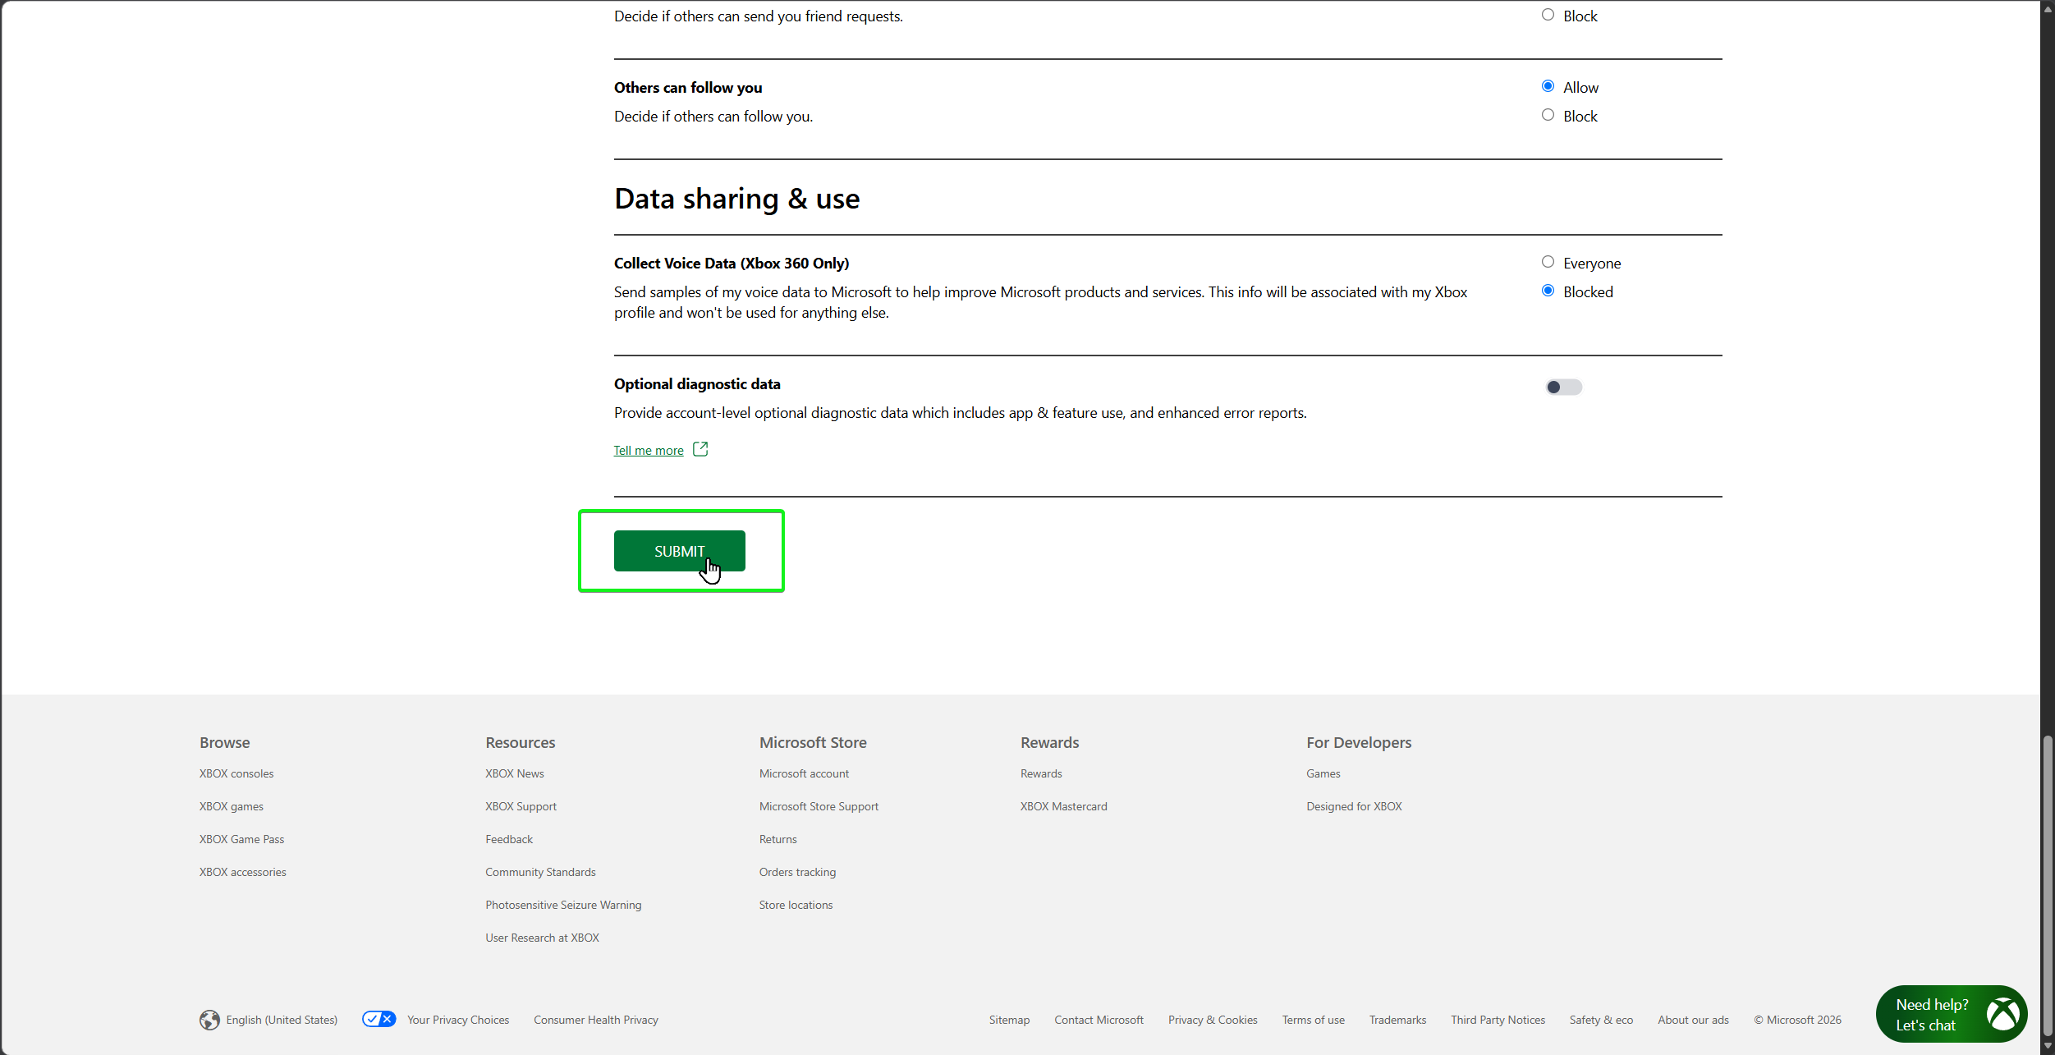Open the Feedback link
The height and width of the screenshot is (1055, 2055).
click(509, 839)
